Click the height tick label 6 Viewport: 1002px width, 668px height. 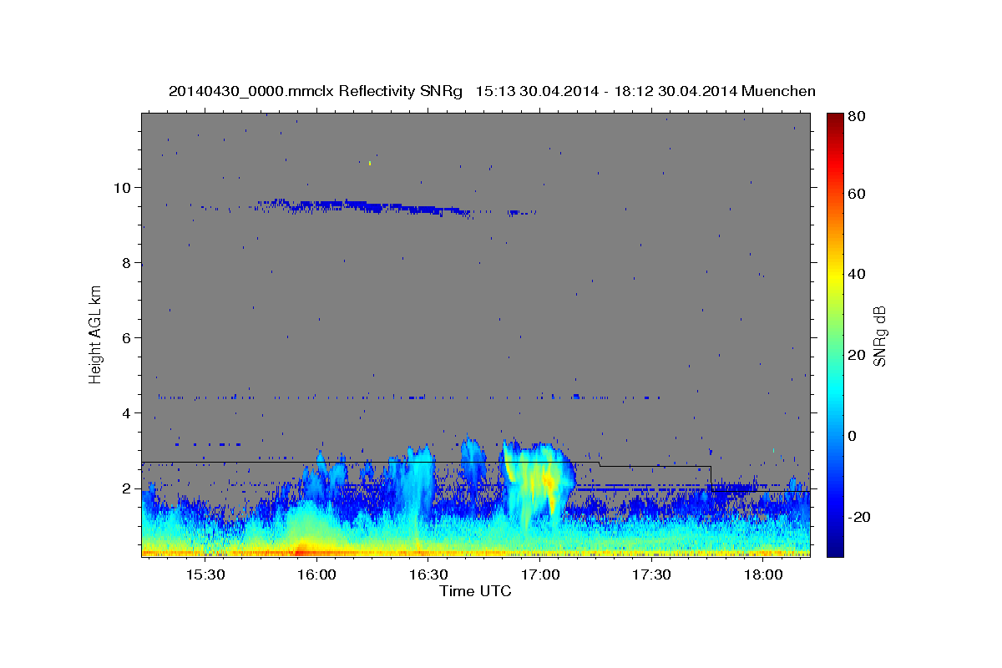(x=127, y=337)
